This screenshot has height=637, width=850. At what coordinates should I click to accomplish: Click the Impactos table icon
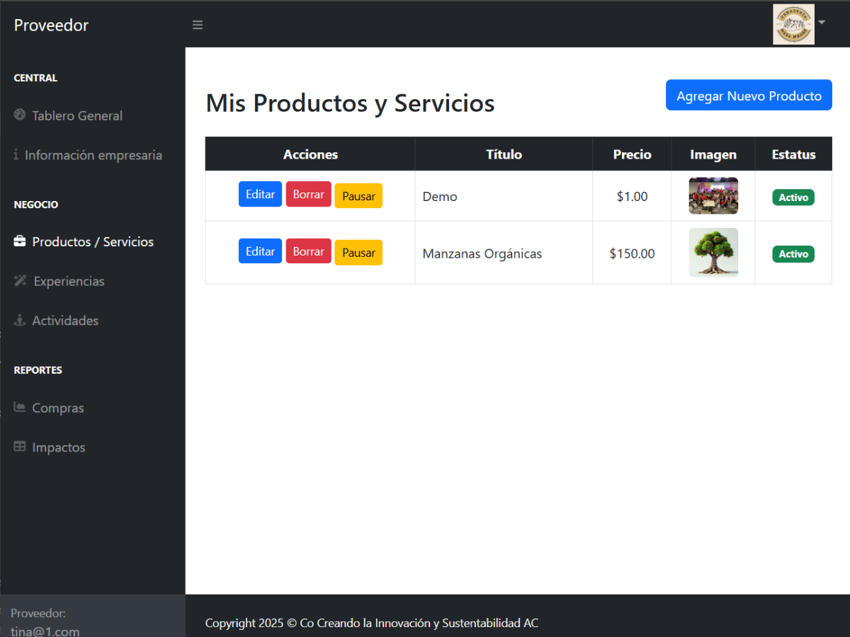click(20, 447)
